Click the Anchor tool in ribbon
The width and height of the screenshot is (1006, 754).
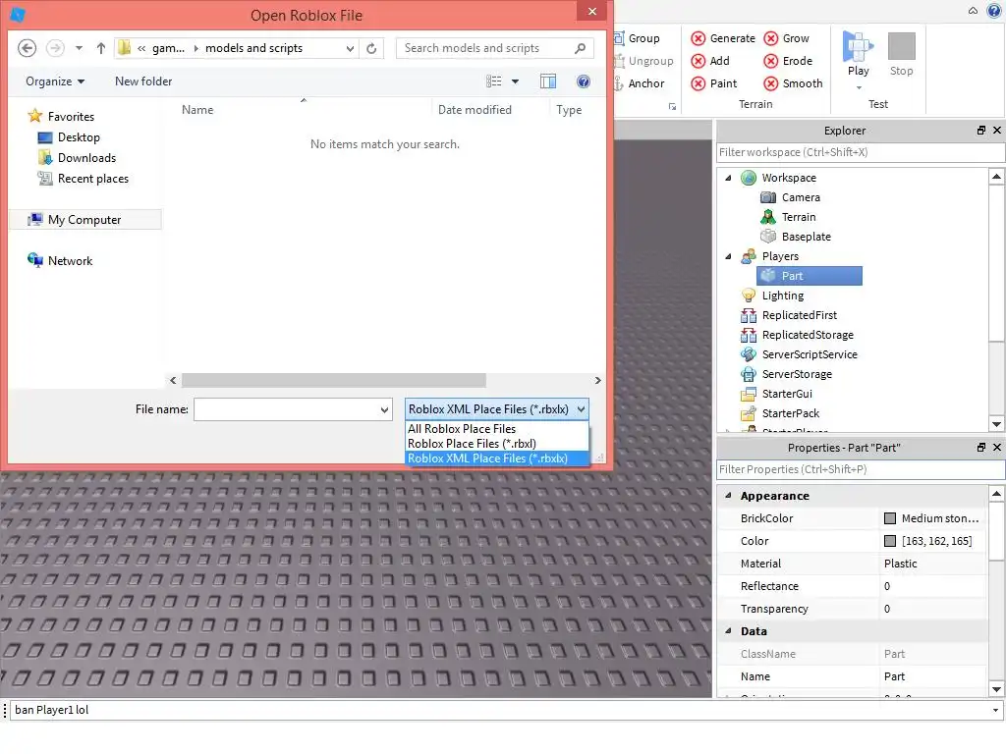[x=640, y=83]
